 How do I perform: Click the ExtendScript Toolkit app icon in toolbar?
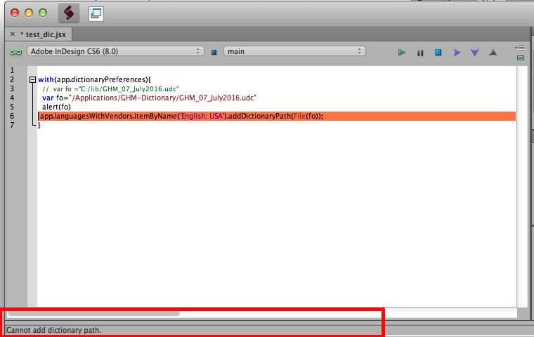(x=69, y=13)
